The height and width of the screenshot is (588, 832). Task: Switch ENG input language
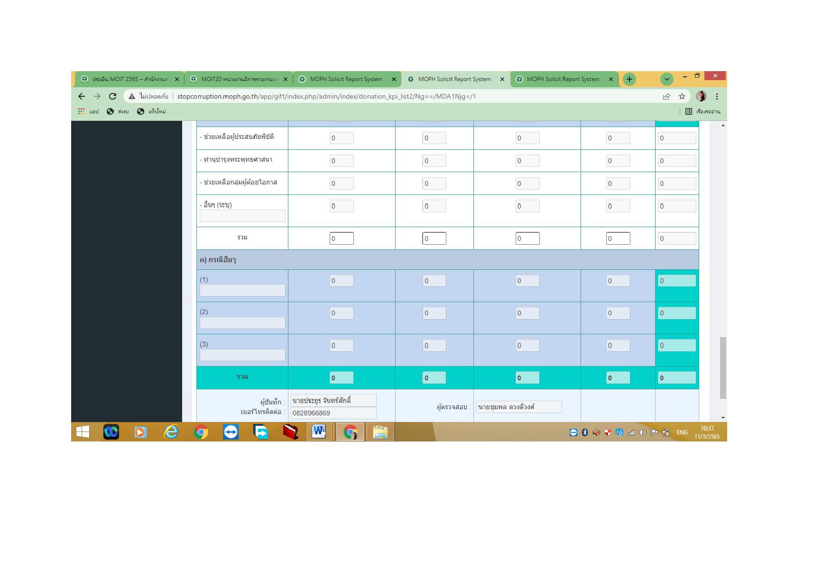pyautogui.click(x=682, y=432)
